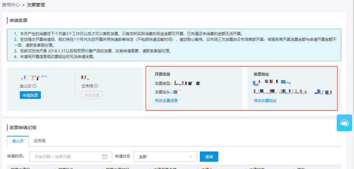Click the help icon next to 云市场
This screenshot has width=354, height=169.
96,86
